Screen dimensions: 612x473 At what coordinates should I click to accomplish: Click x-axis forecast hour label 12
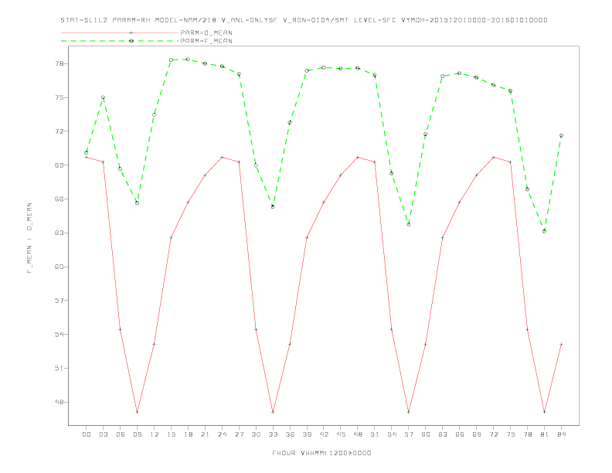(x=155, y=434)
